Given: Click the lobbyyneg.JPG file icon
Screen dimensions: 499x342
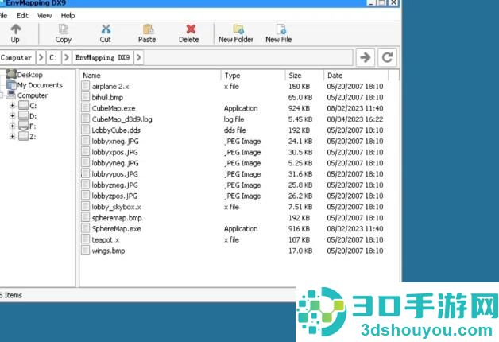Looking at the screenshot, I should pyautogui.click(x=85, y=162).
